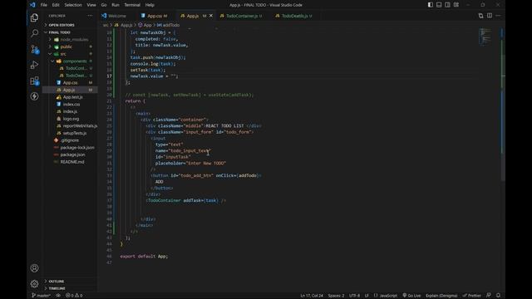Switch to the App.css tab
Screen dimensions: 532x299
[x=155, y=16]
